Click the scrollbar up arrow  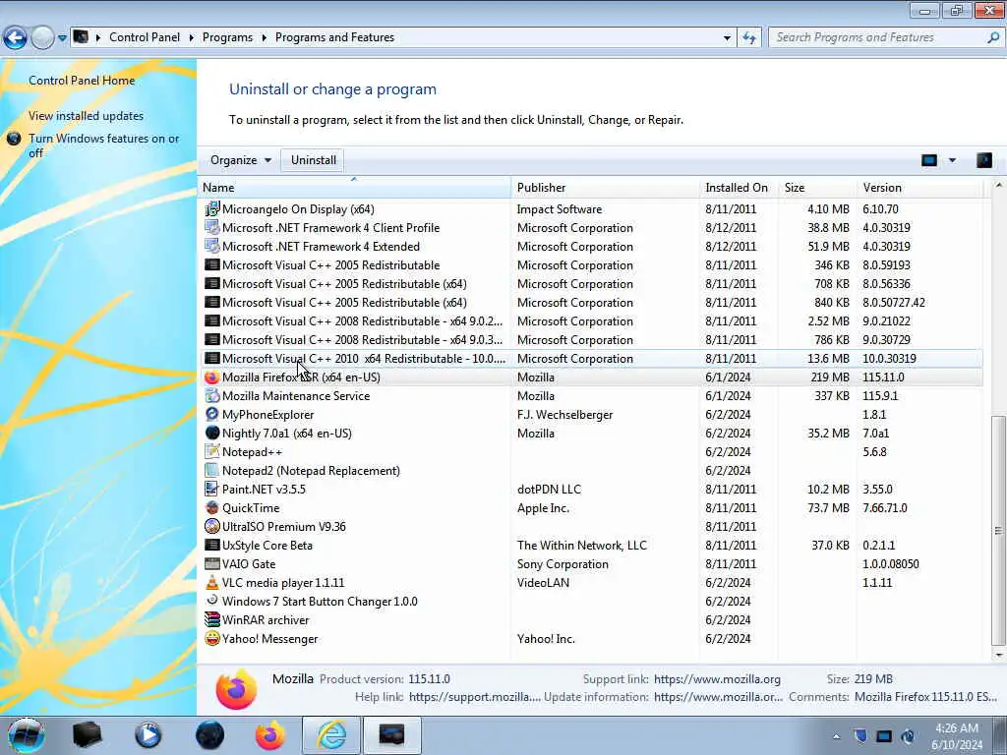997,186
